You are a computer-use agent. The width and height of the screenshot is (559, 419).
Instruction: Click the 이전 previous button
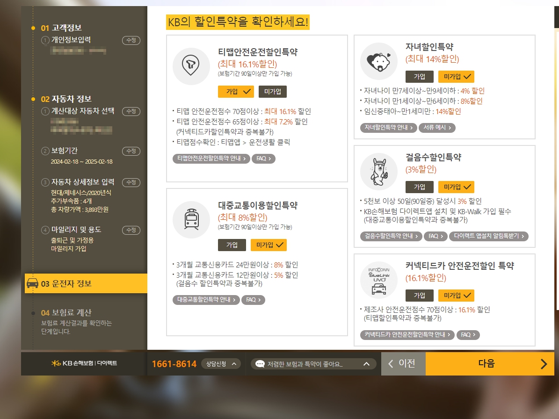click(403, 364)
